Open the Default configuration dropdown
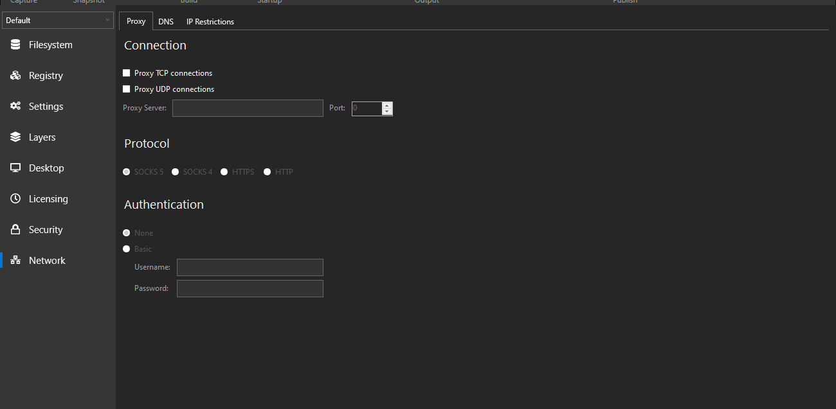The height and width of the screenshot is (409, 836). [x=57, y=20]
